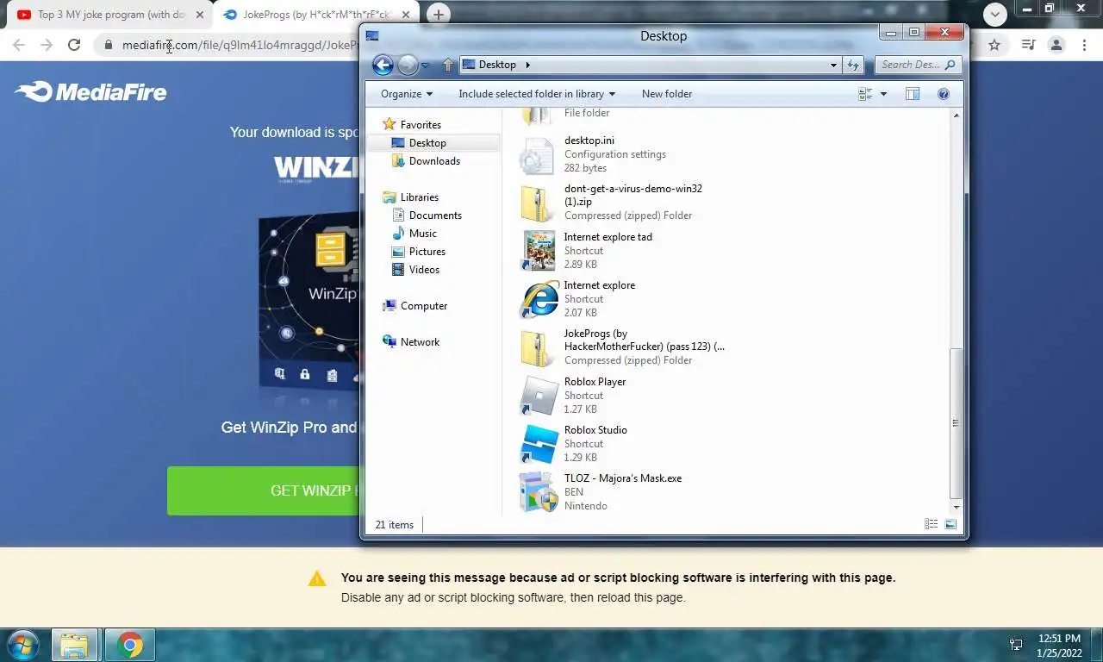Open the Windows Start button
Viewport: 1103px width, 662px height.
tap(23, 645)
